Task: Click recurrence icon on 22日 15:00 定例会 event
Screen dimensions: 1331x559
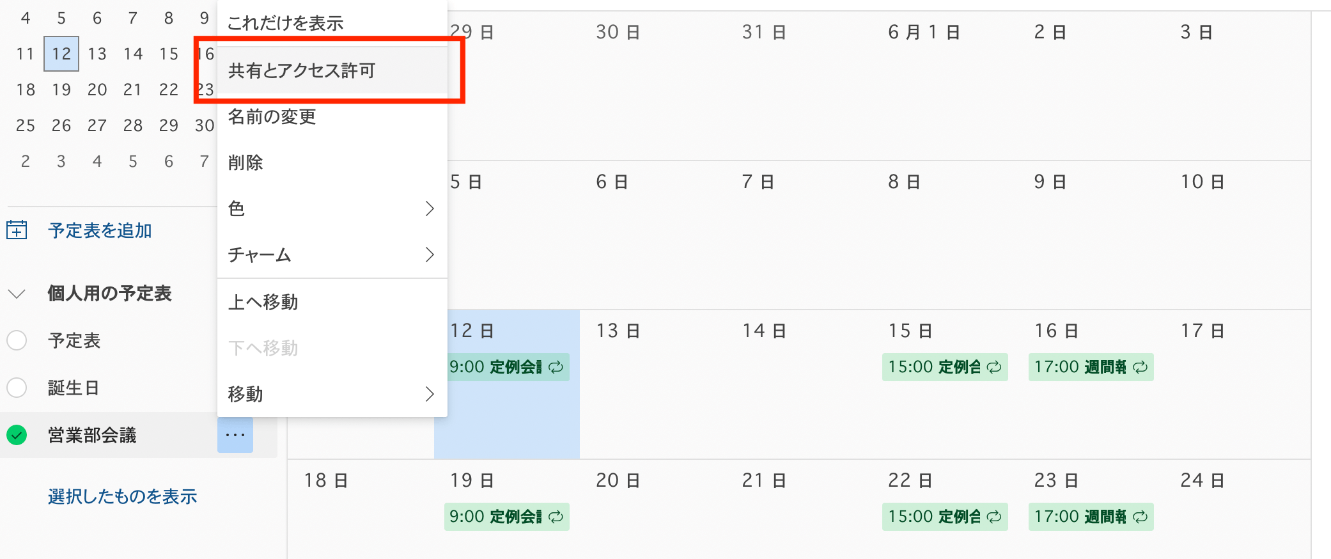Action: pyautogui.click(x=994, y=517)
